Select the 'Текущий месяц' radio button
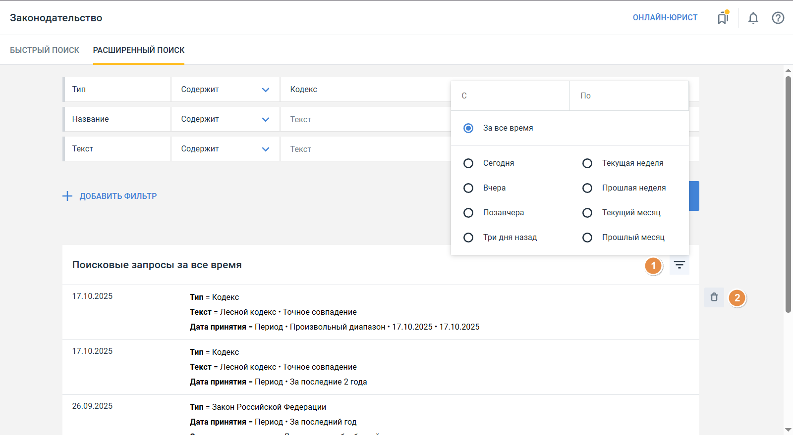Viewport: 793px width, 435px height. 587,213
